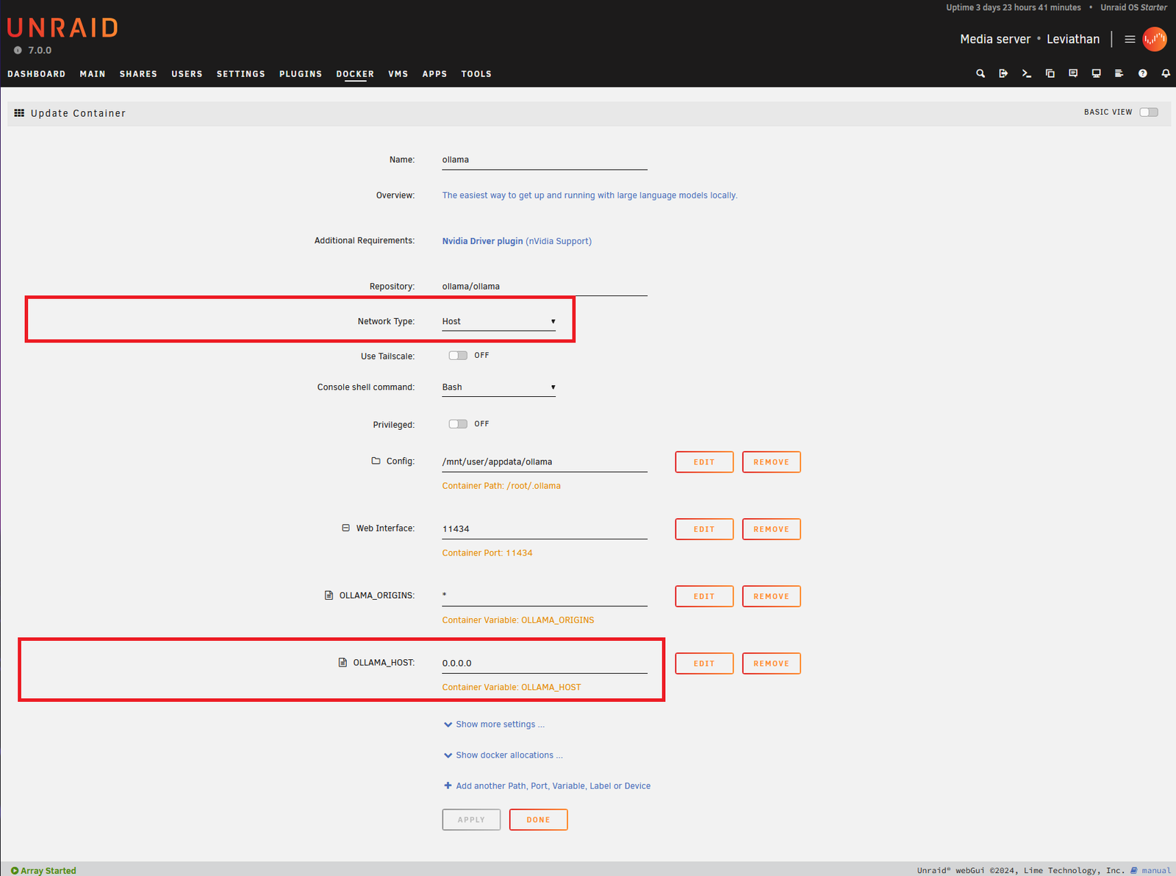Click Edit button for OLLAMA_HOST

point(704,664)
